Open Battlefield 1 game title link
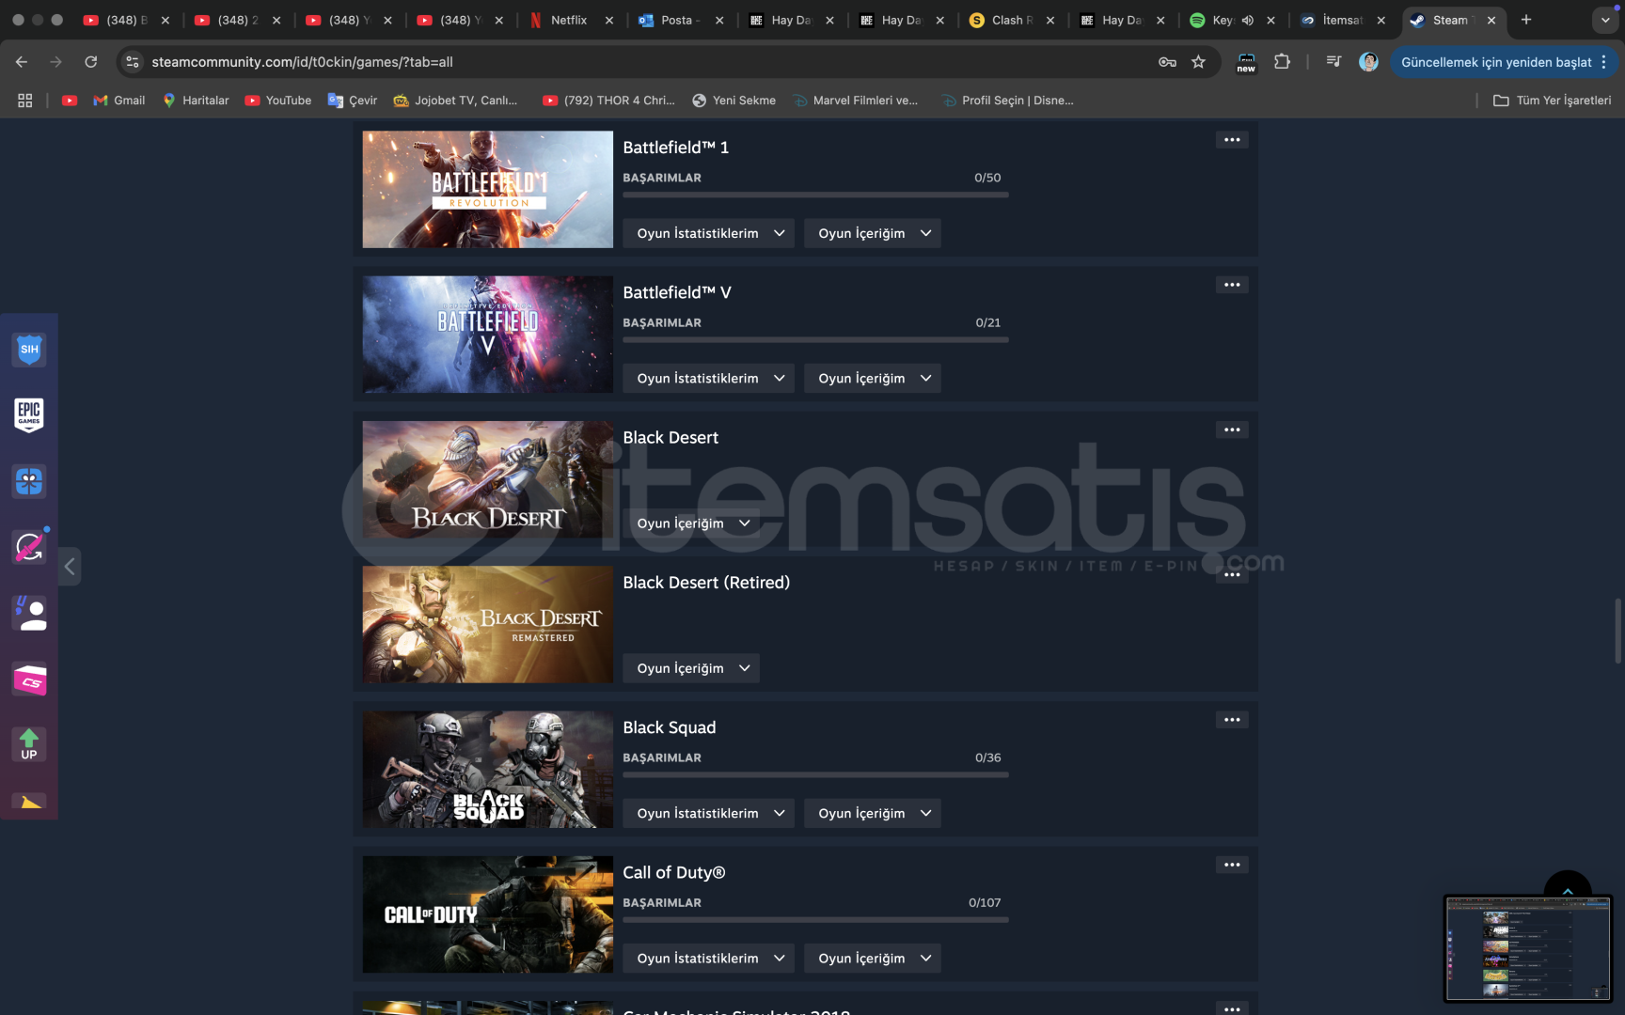Screen dimensions: 1625x1015 [x=676, y=148]
